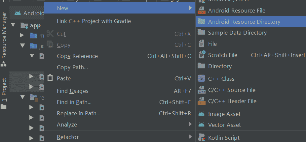Click the Copy pages icon
Image resolution: width=306 pixels, height=142 pixels.
pos(50,44)
